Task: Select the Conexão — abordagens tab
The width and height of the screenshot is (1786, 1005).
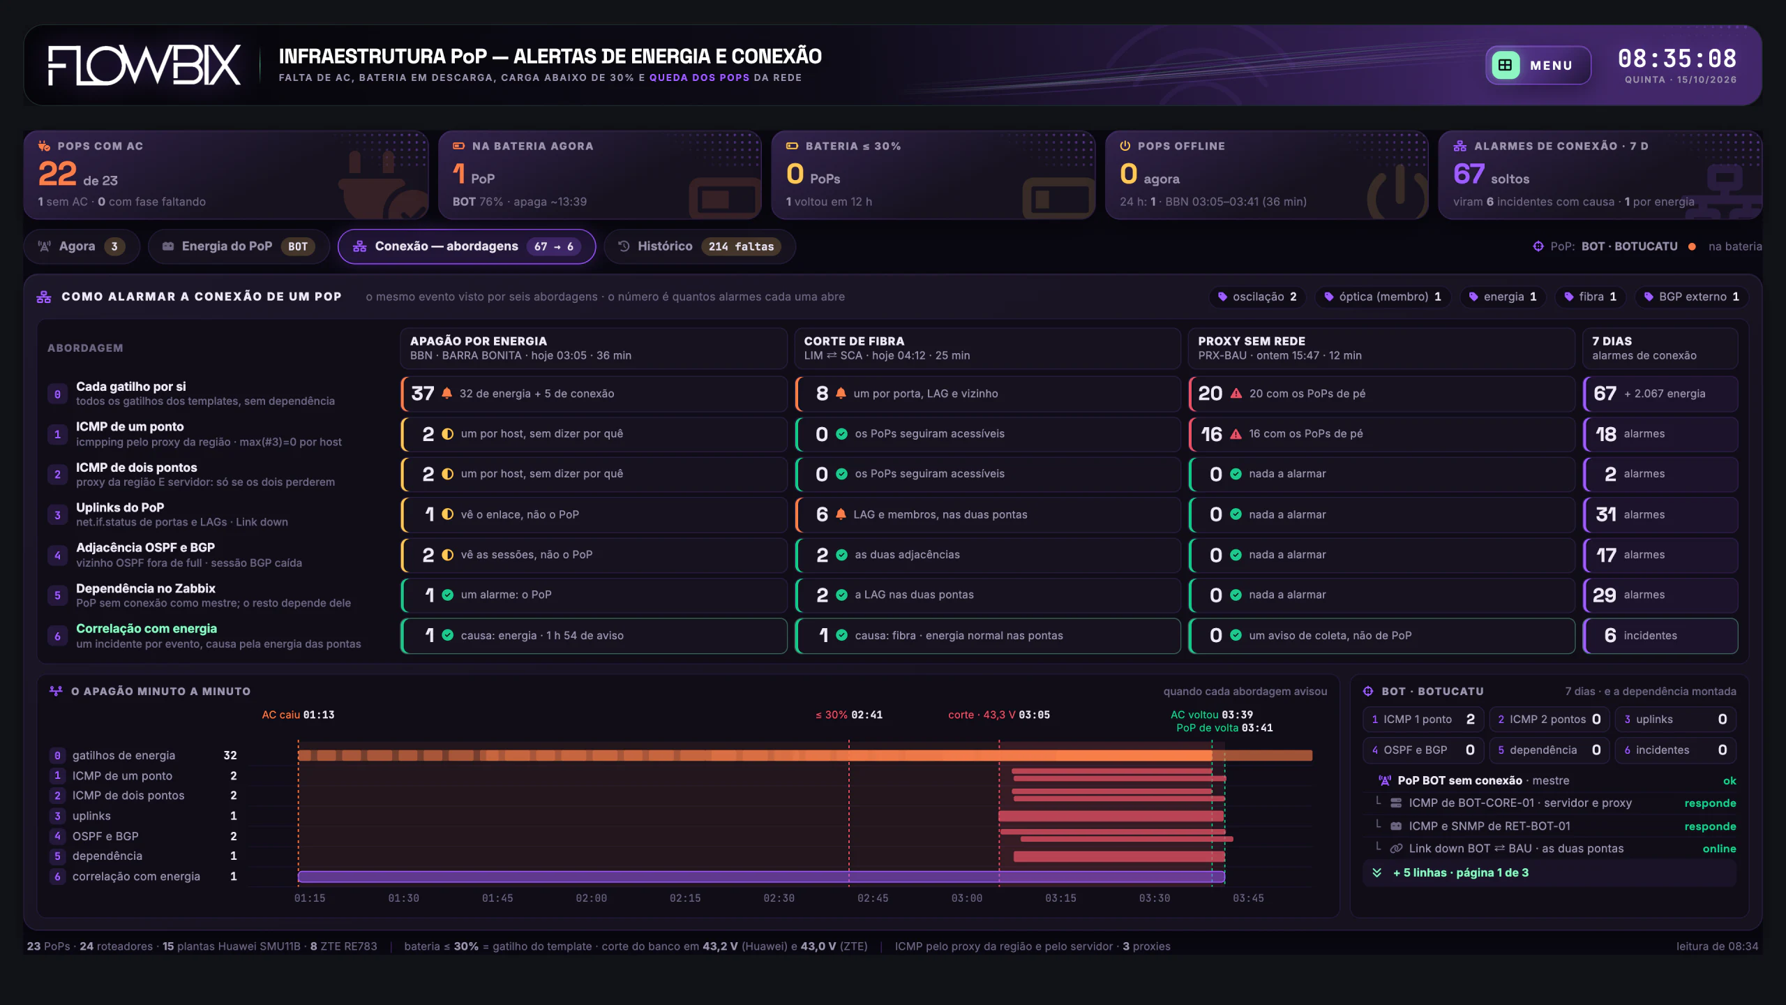Action: click(467, 246)
